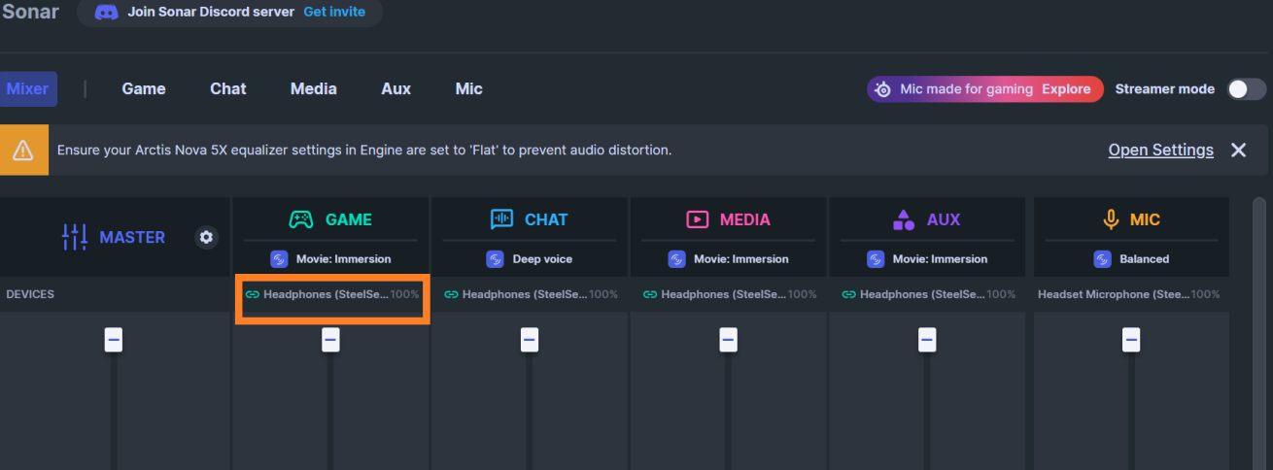Viewport: 1273px width, 470px height.
Task: Click the Master volume slider handle
Action: [x=114, y=340]
